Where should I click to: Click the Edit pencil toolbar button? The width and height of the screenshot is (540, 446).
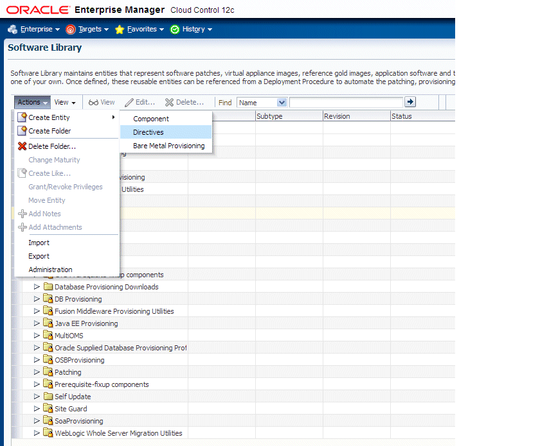point(140,102)
